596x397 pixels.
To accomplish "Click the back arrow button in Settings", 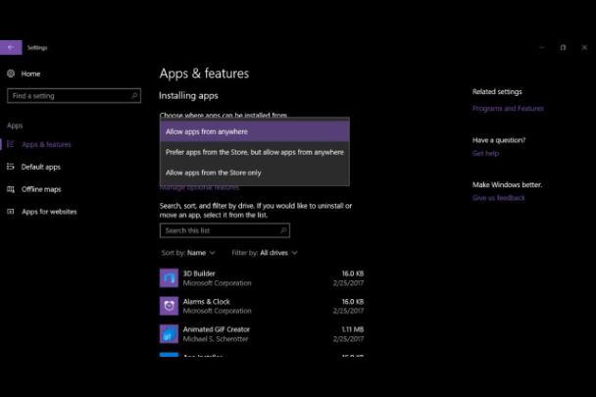I will tap(11, 47).
